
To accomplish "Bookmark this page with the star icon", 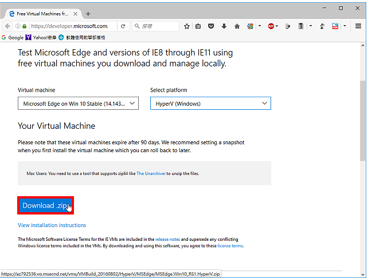I will point(187,26).
